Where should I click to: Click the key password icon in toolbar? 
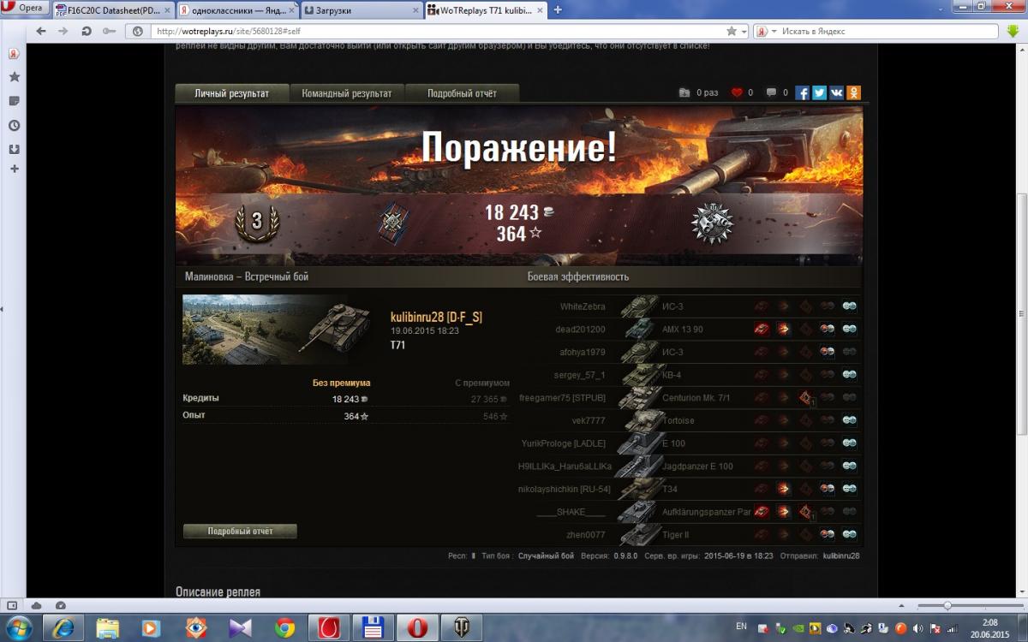pyautogui.click(x=109, y=31)
